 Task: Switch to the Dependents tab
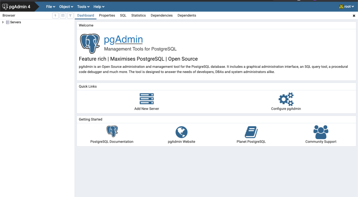coord(187,15)
